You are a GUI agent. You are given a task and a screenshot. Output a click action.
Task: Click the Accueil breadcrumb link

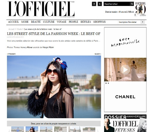coord(12,29)
